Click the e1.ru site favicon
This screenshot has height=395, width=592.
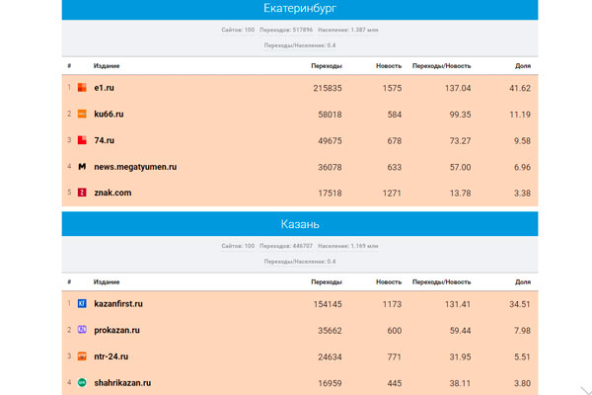pos(83,88)
